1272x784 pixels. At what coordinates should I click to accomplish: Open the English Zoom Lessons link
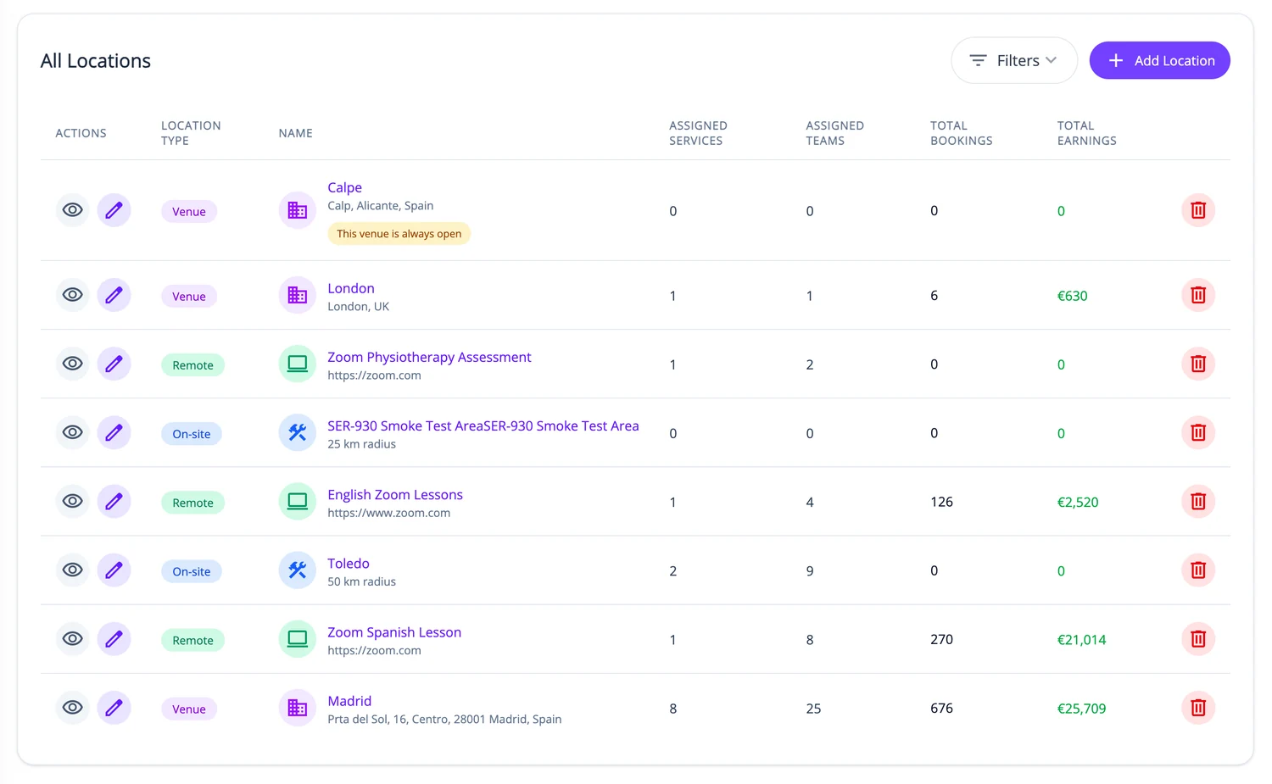395,495
